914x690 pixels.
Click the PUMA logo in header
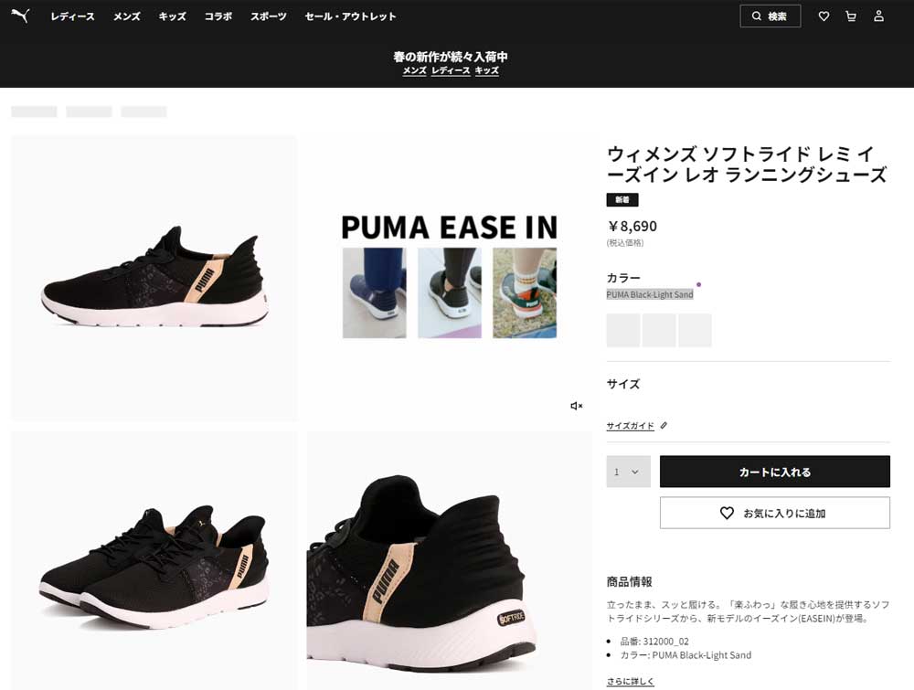[20, 16]
